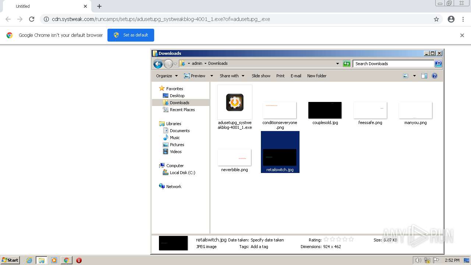This screenshot has width=471, height=265.
Task: Open the Windows Start menu
Action: 10,260
